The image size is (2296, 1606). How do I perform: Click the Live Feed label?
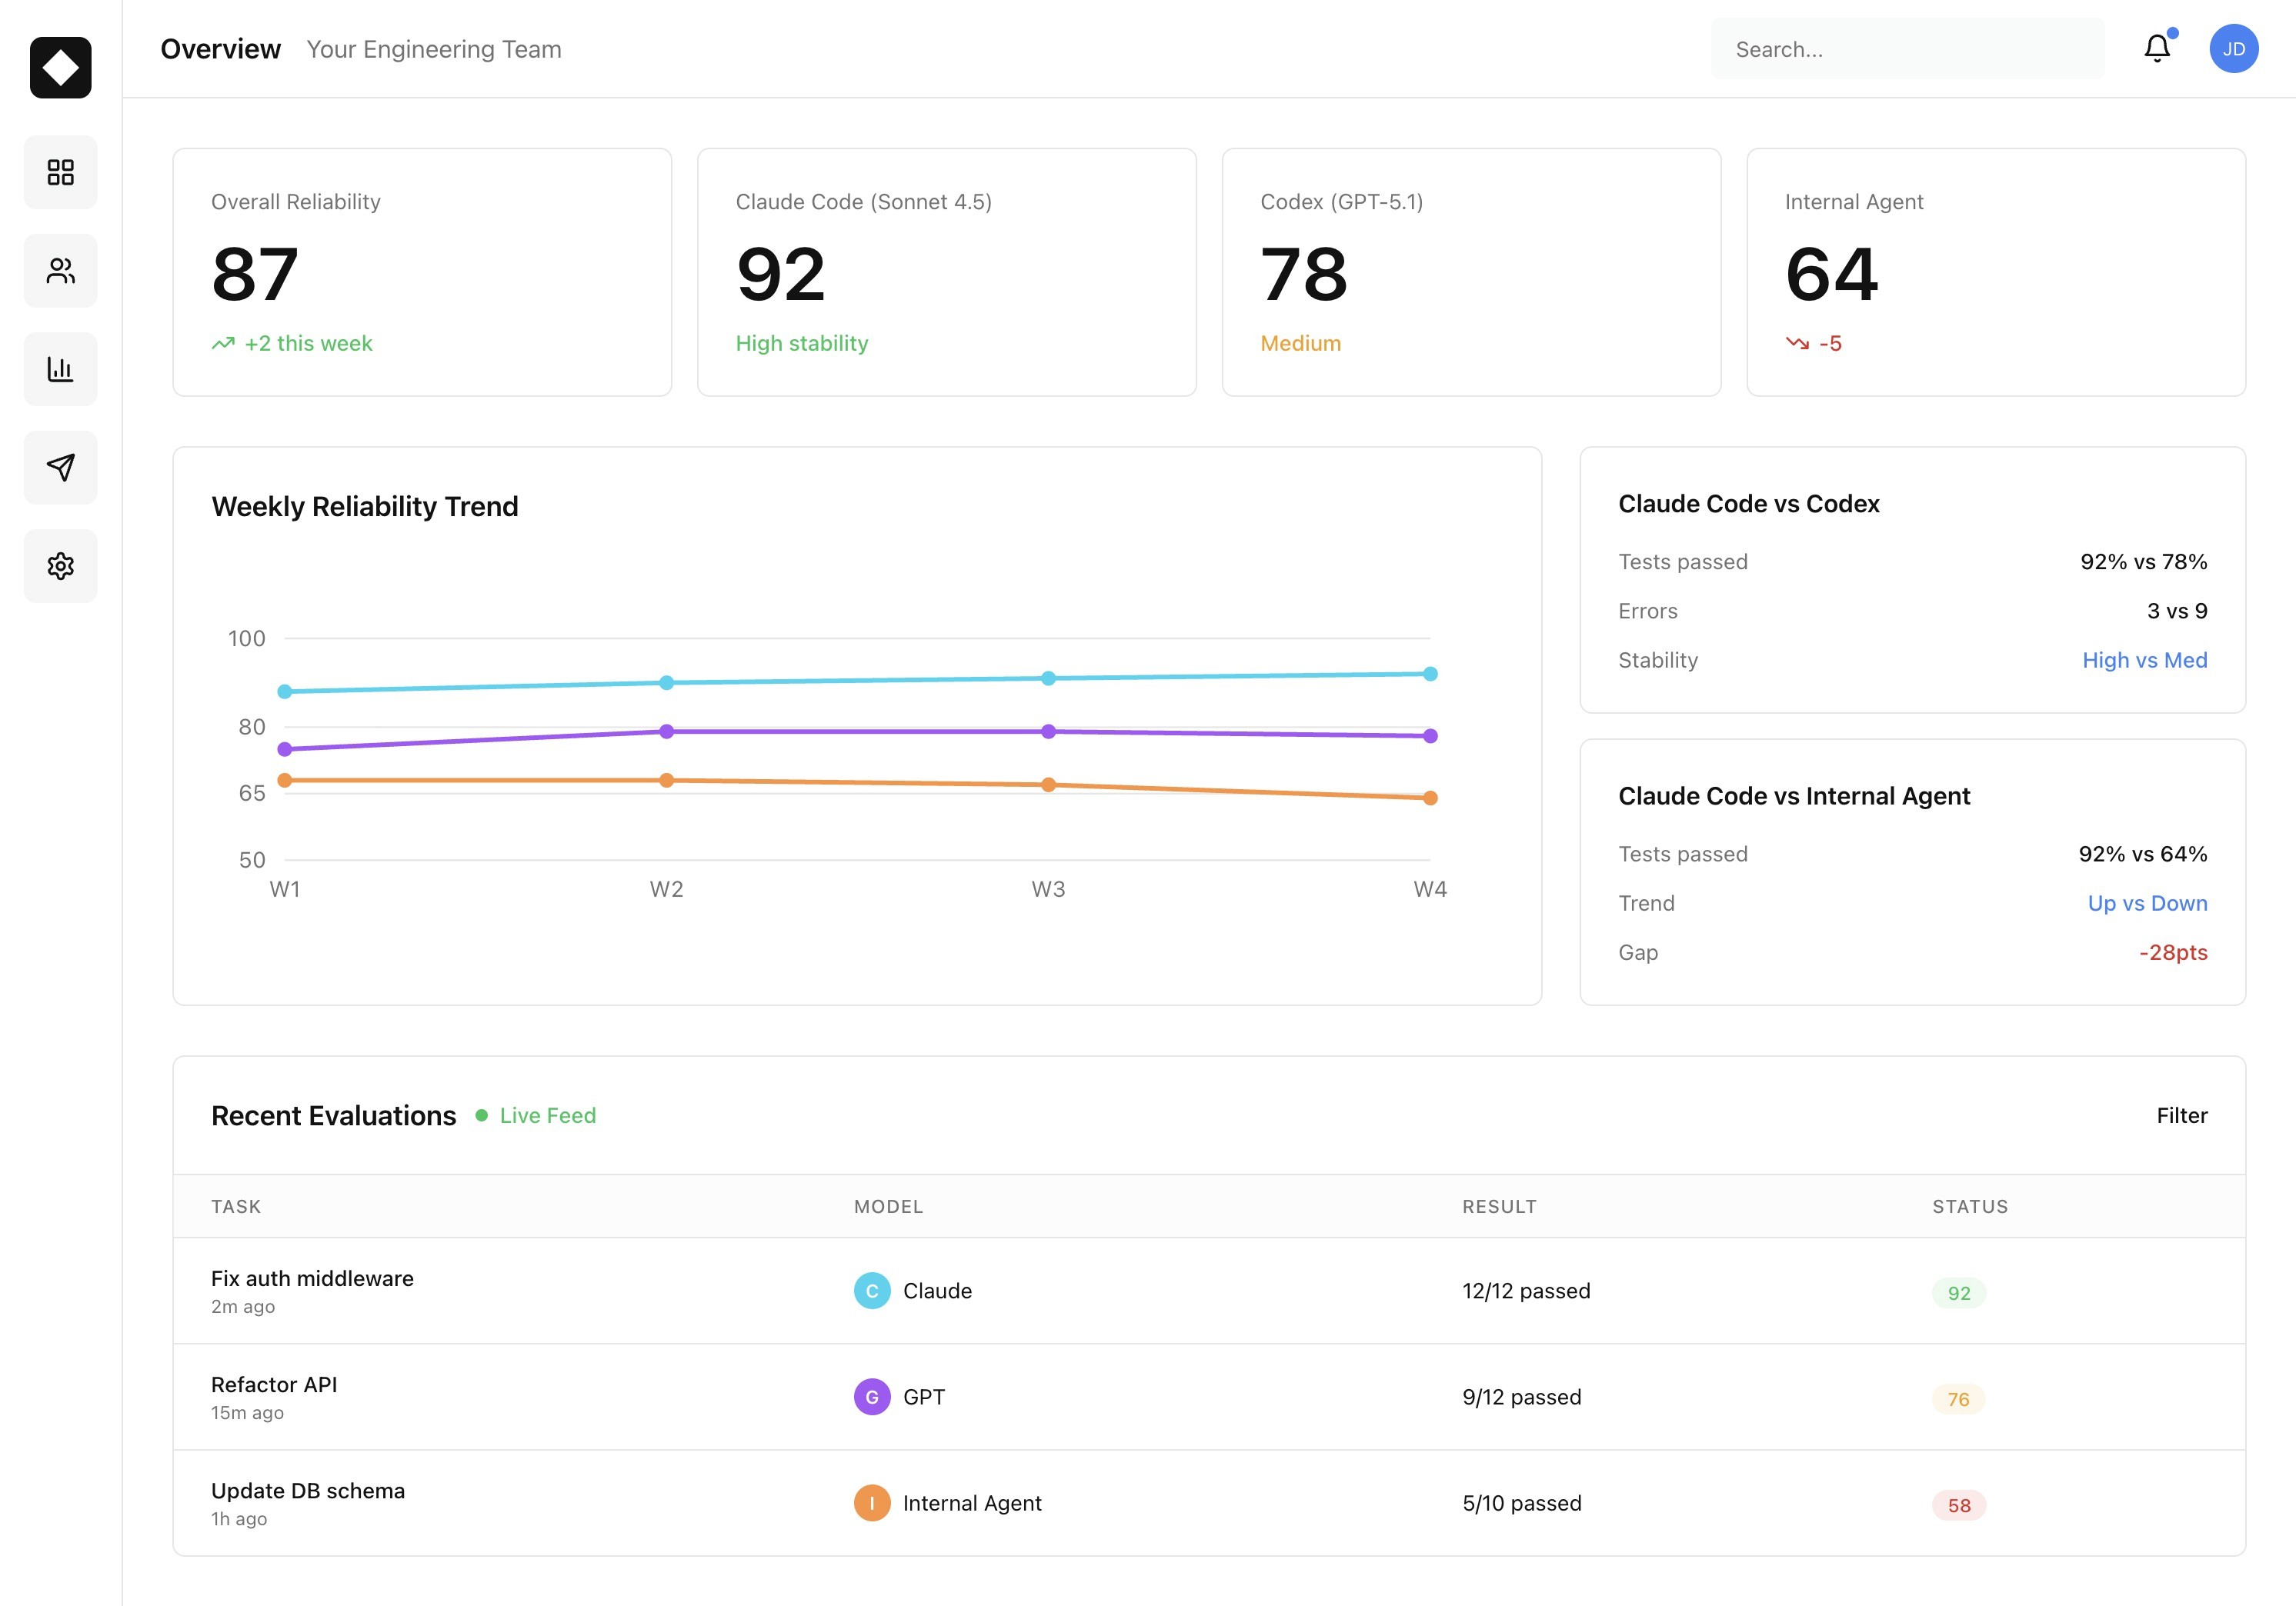(x=548, y=1115)
